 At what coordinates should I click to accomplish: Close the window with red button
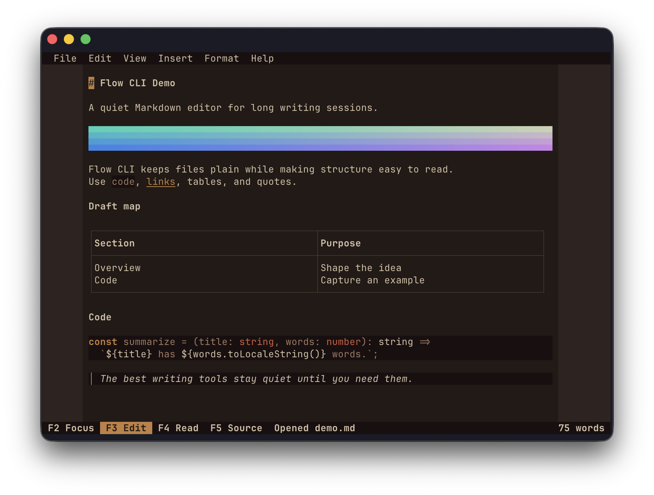point(52,39)
